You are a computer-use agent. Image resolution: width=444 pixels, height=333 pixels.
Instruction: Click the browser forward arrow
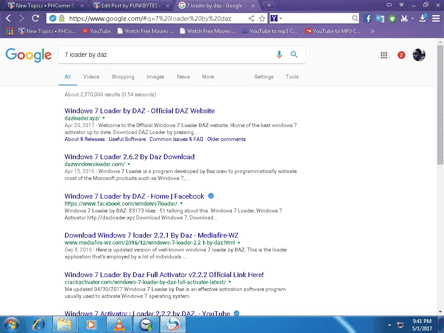[22, 19]
